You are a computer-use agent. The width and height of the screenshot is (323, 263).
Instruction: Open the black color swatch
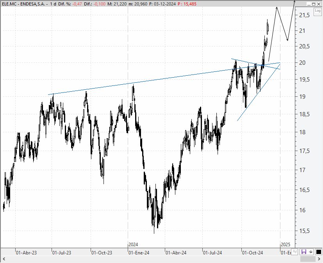(x=318, y=252)
